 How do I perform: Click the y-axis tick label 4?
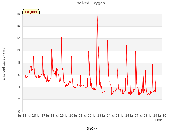point(19,87)
